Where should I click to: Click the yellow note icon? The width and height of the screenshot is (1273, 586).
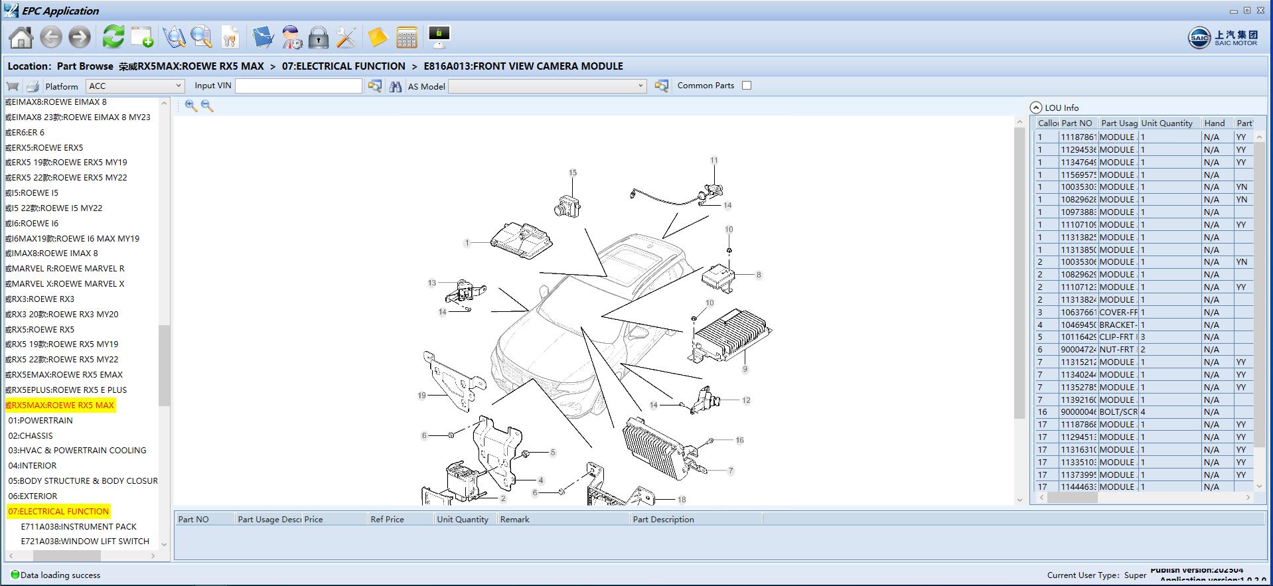[378, 37]
